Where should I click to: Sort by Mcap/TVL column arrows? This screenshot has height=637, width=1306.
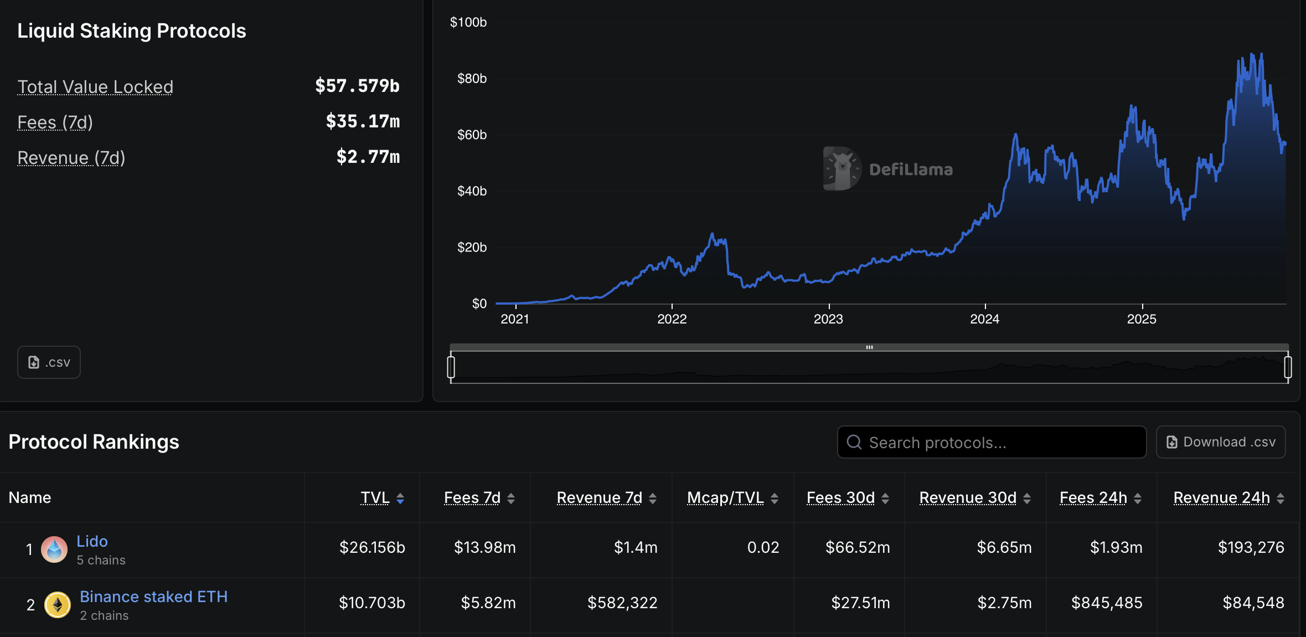pos(775,499)
